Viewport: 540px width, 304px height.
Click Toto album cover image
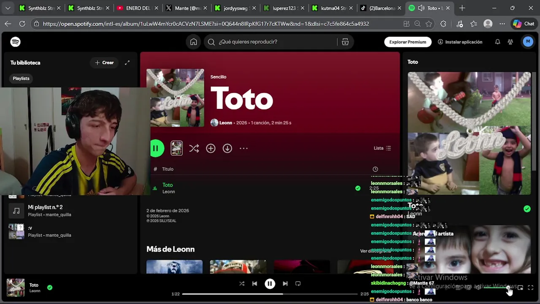click(175, 98)
